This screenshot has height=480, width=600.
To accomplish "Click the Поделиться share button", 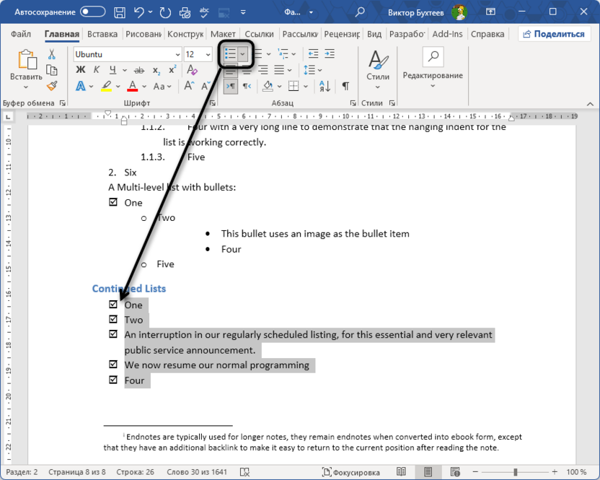I will (x=554, y=34).
